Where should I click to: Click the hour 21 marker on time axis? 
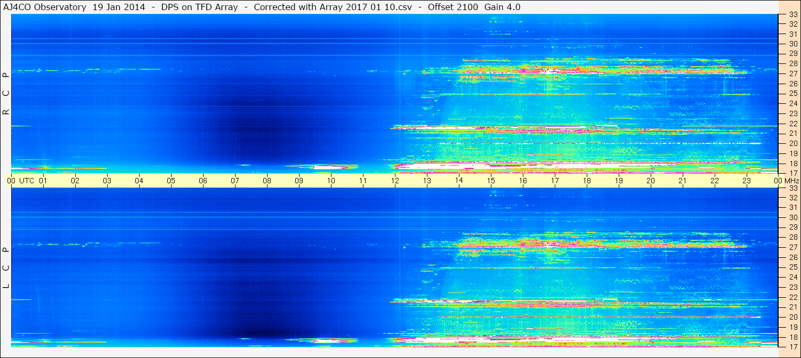pos(683,181)
